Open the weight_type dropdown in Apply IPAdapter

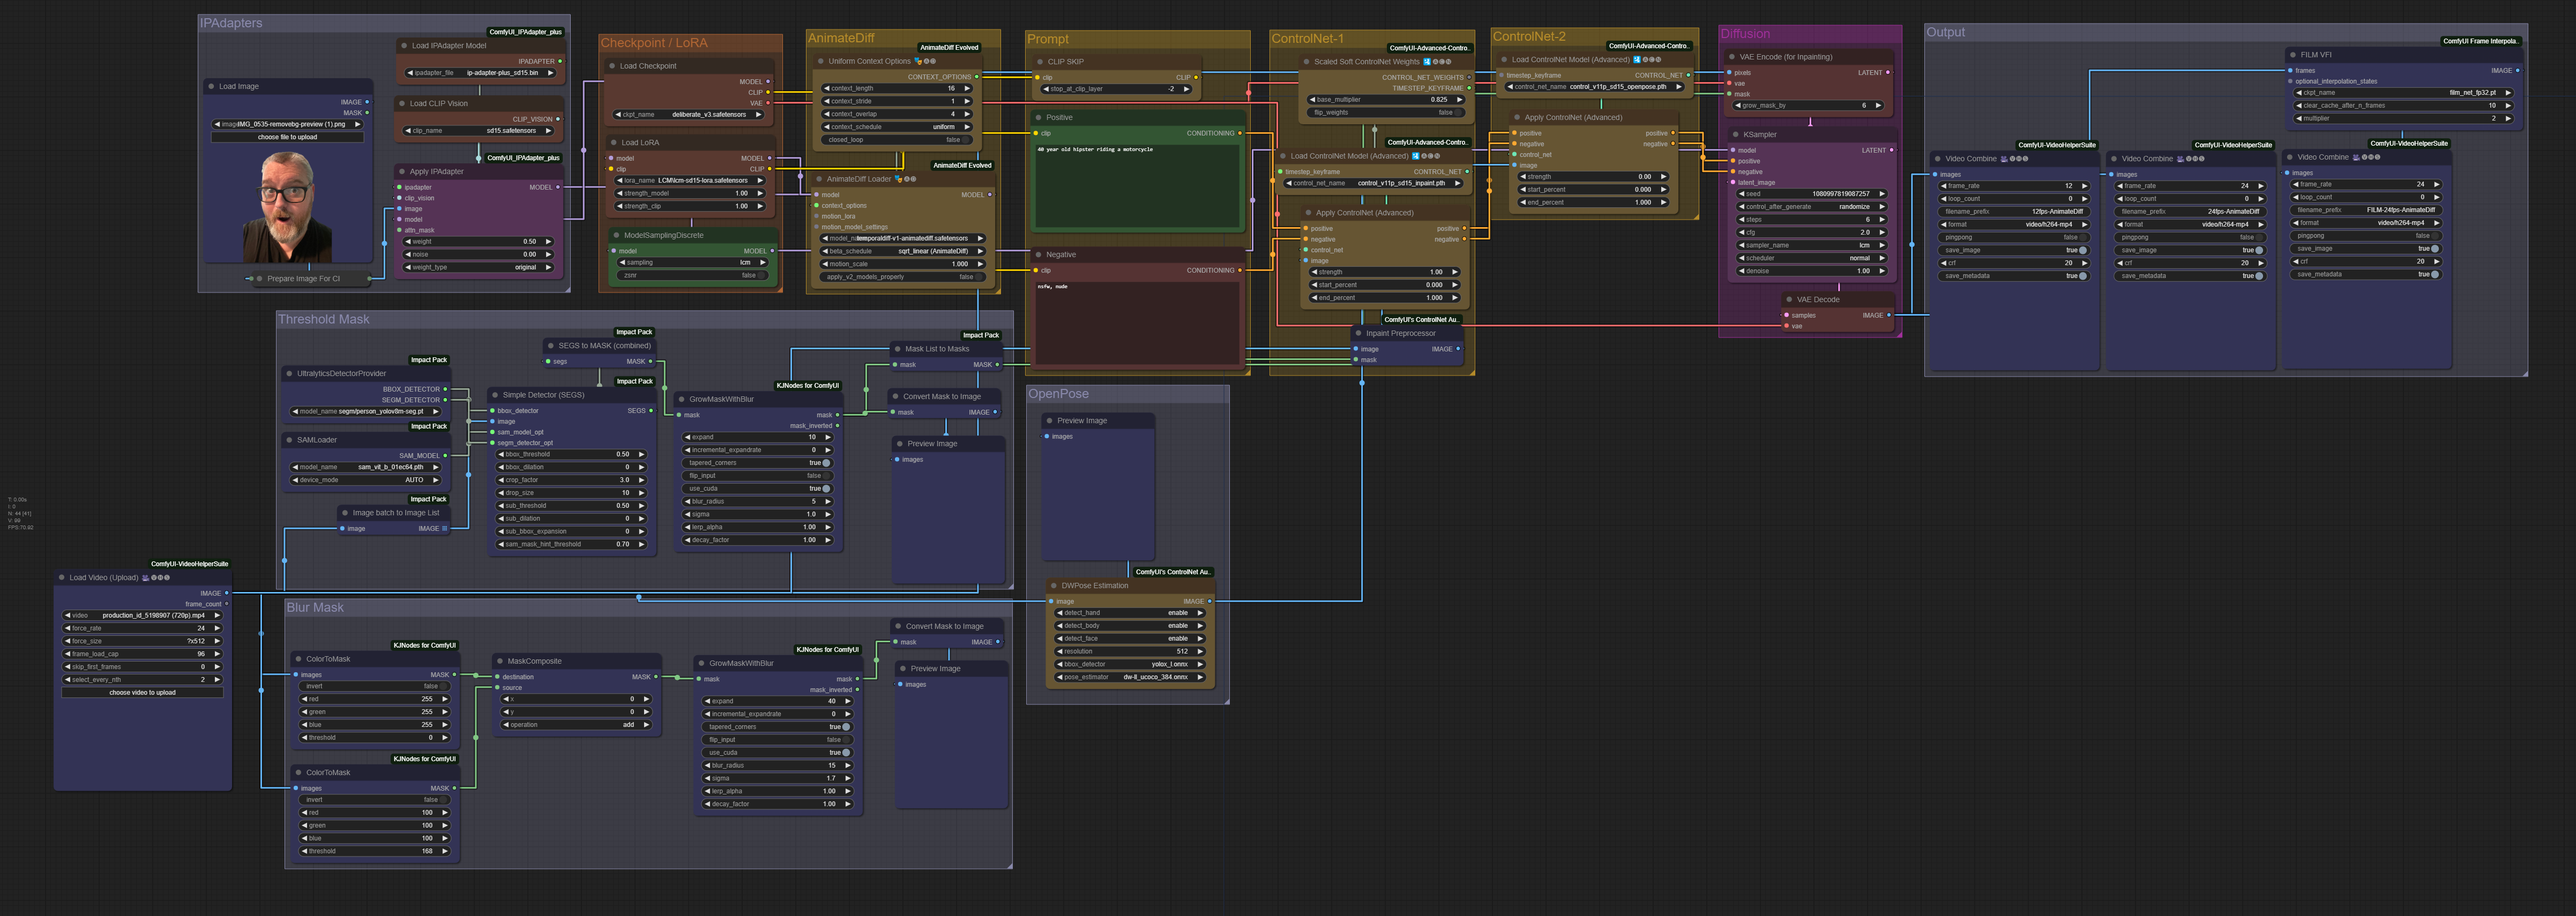[x=478, y=267]
